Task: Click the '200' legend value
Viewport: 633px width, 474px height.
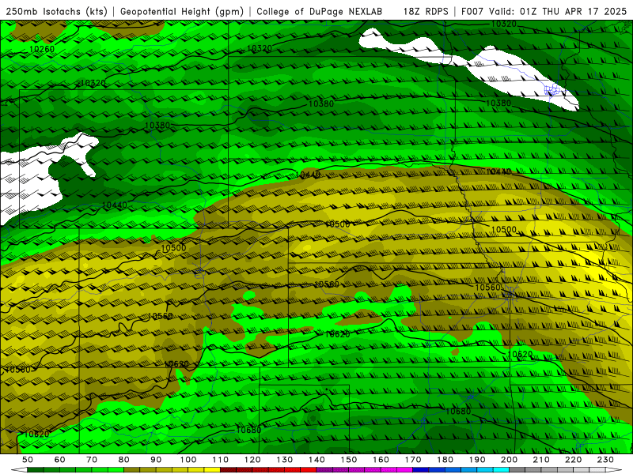Action: tap(509, 460)
